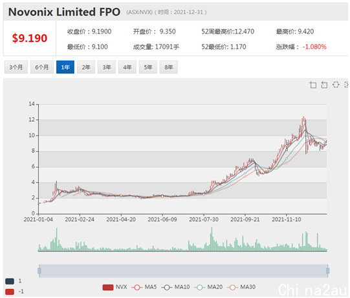Select the 1年 time range tab
Screen dimensions: 350x298
65,67
